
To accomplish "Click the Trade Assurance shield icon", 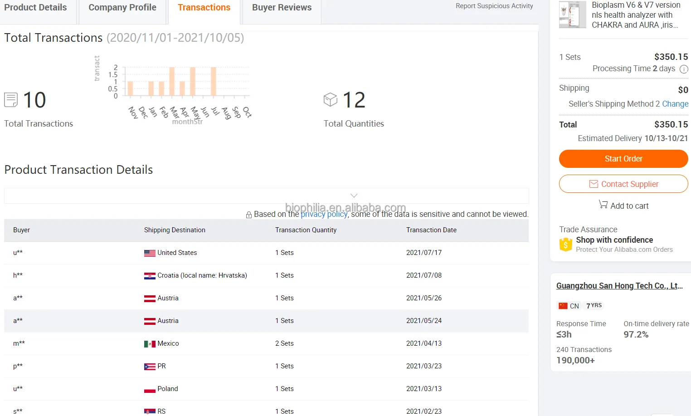I will click(565, 245).
